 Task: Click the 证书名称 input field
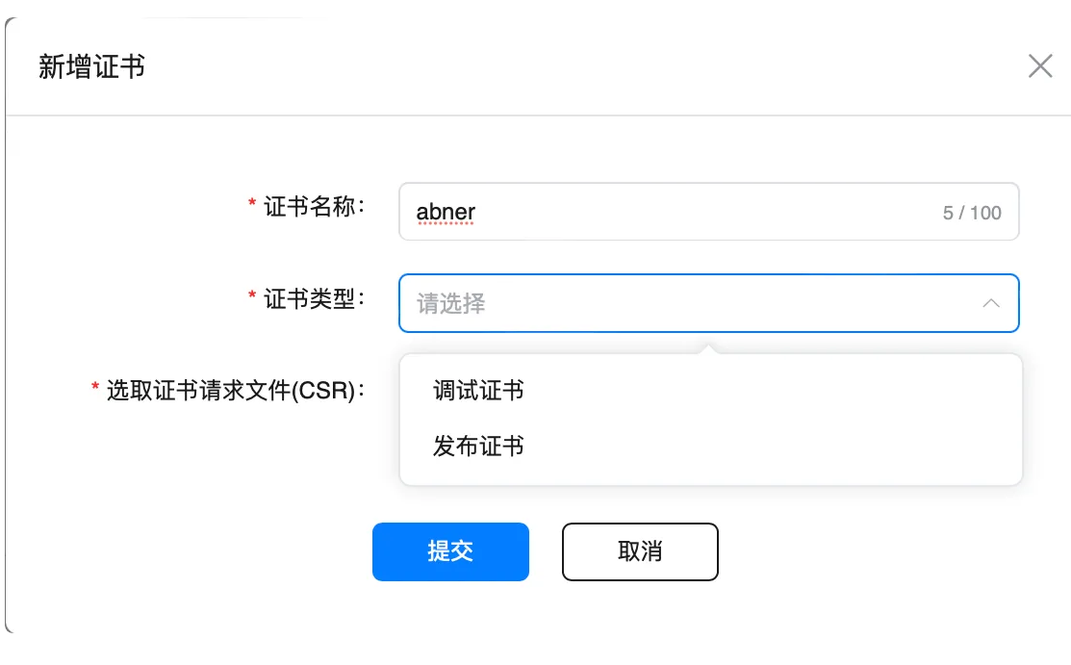point(674,212)
